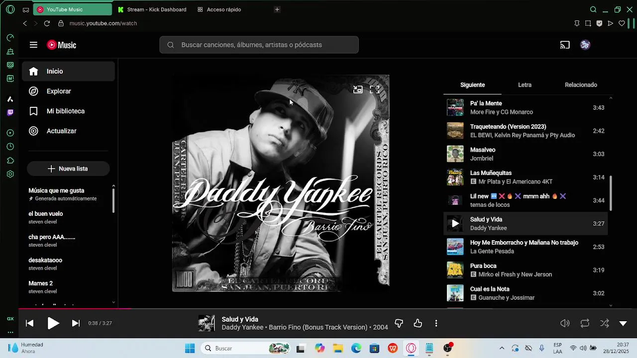
Task: Reload the page
Action: pyautogui.click(x=47, y=23)
